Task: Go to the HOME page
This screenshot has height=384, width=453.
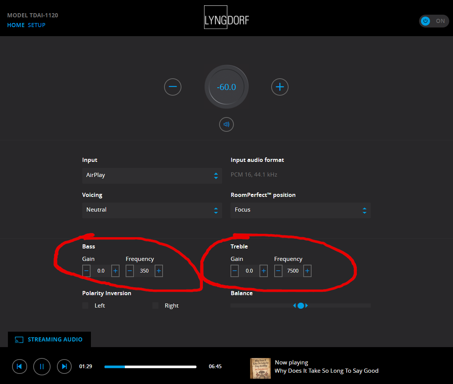Action: [16, 25]
